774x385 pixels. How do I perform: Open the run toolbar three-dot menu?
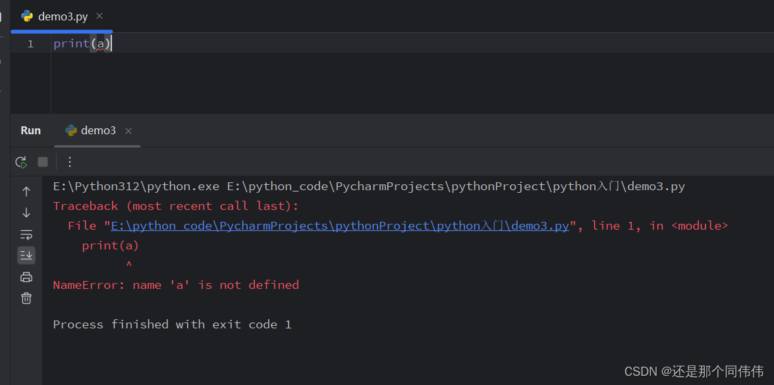[70, 162]
